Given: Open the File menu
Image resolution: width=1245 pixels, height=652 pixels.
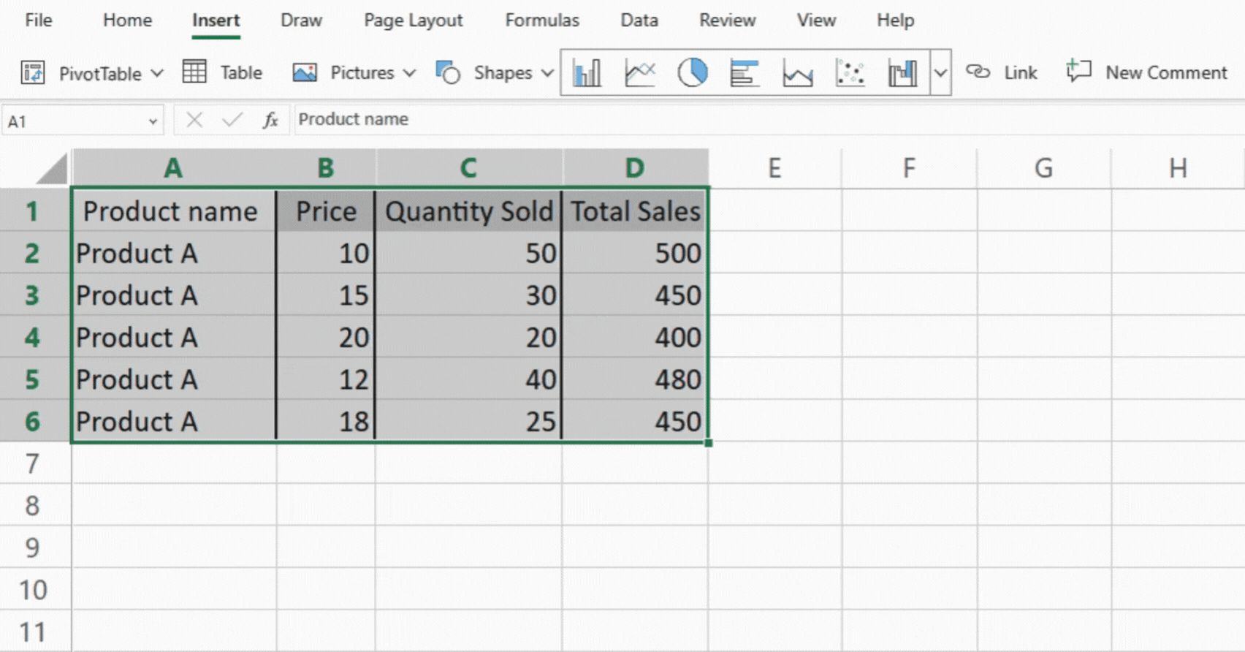Looking at the screenshot, I should pos(38,20).
